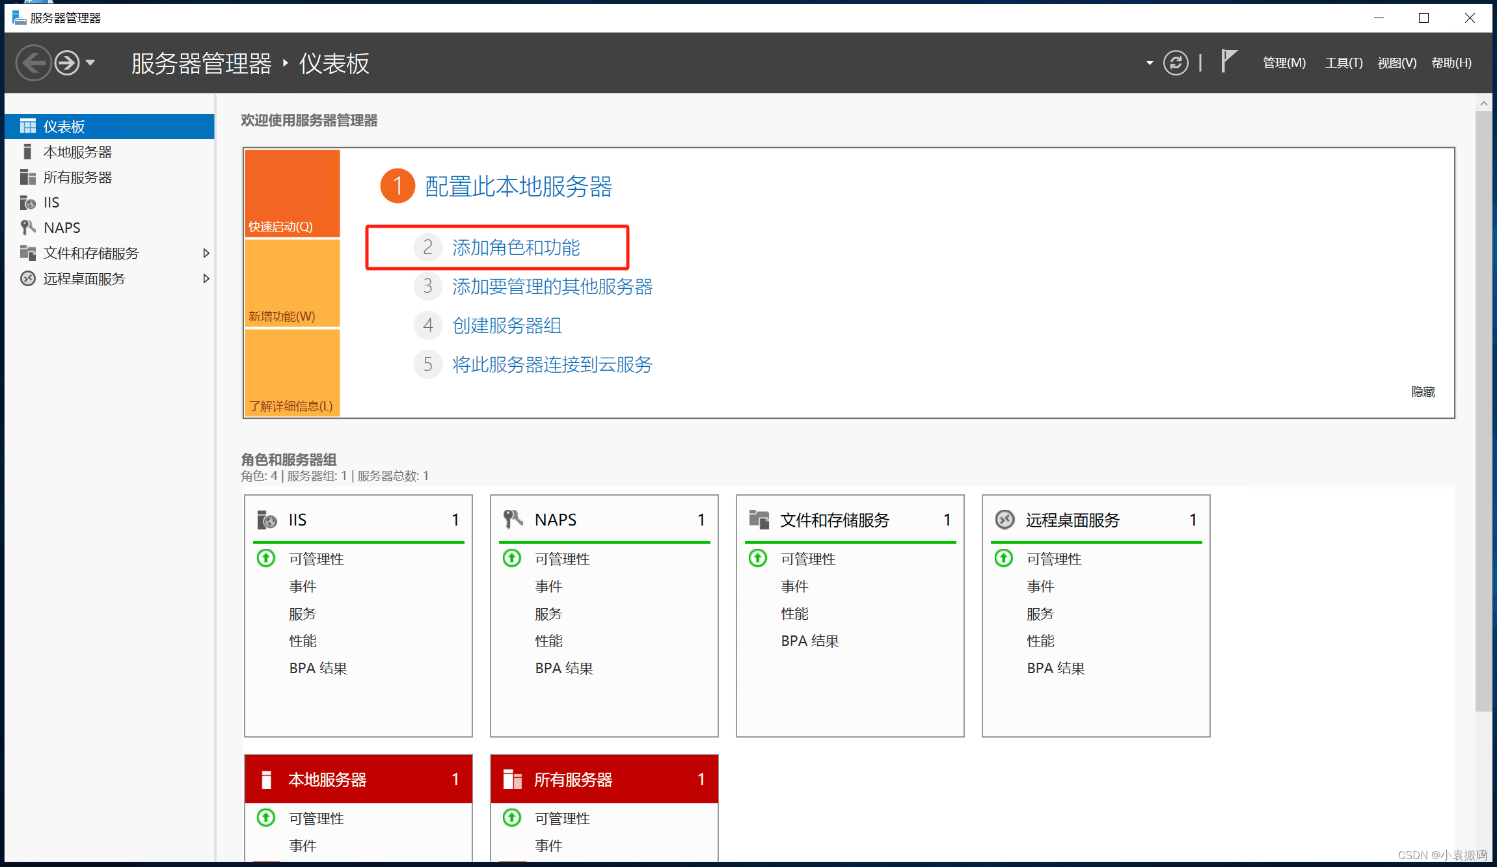Open IIS tile title
The image size is (1497, 867).
(x=297, y=520)
